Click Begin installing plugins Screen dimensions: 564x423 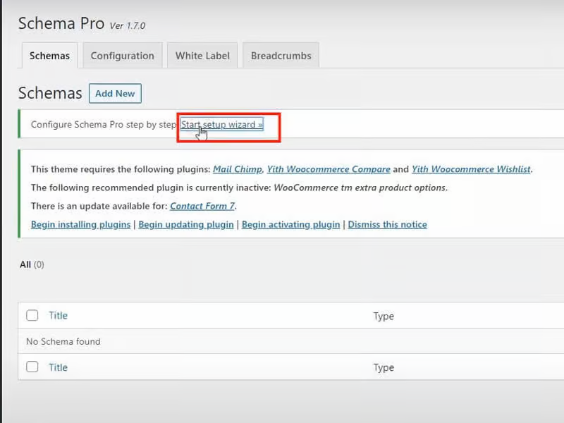tap(80, 224)
